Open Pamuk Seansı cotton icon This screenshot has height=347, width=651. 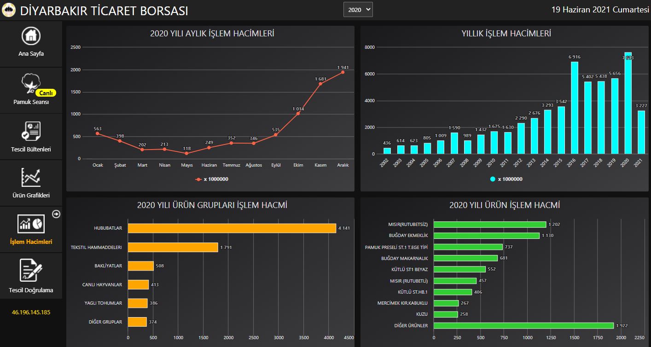click(30, 83)
